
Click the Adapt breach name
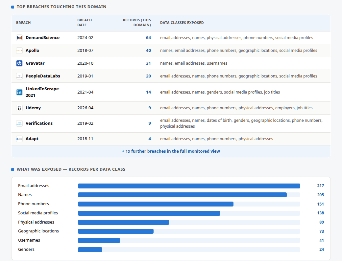pos(32,139)
